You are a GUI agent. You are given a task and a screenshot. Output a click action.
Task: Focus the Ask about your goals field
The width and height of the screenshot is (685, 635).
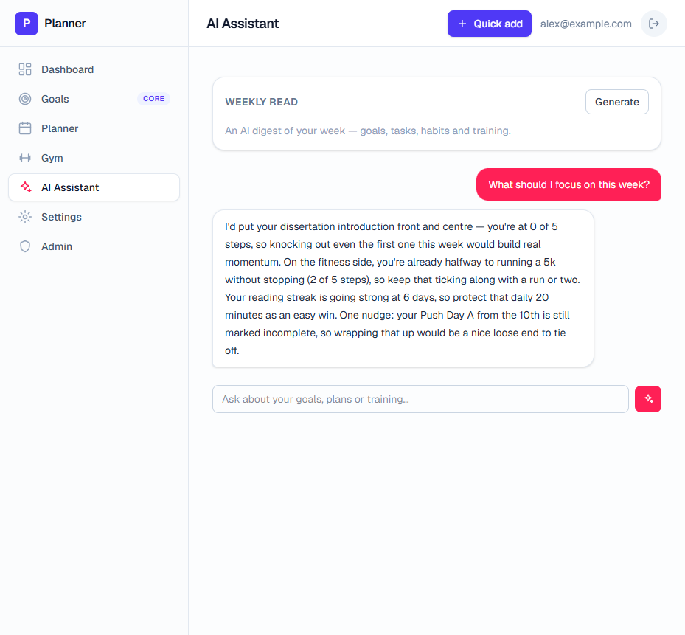click(x=420, y=399)
